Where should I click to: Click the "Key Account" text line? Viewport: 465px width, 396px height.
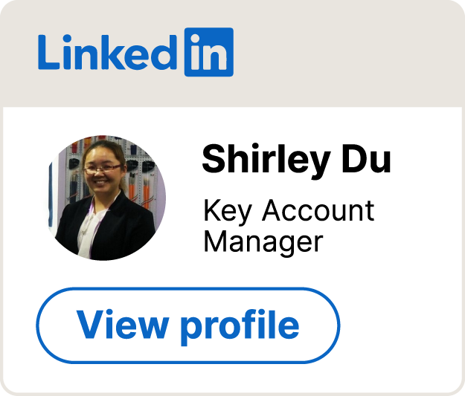[x=289, y=211]
